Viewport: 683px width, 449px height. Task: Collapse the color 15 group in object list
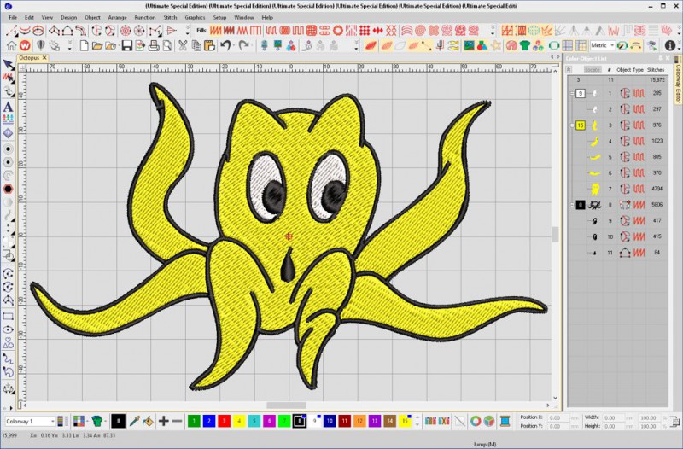click(x=572, y=125)
